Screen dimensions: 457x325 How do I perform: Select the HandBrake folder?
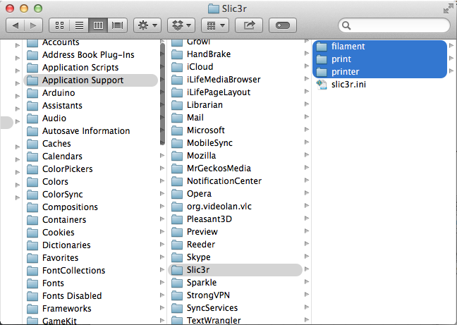tap(235, 54)
